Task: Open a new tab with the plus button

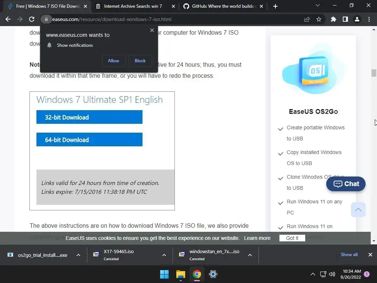Action: coord(275,6)
